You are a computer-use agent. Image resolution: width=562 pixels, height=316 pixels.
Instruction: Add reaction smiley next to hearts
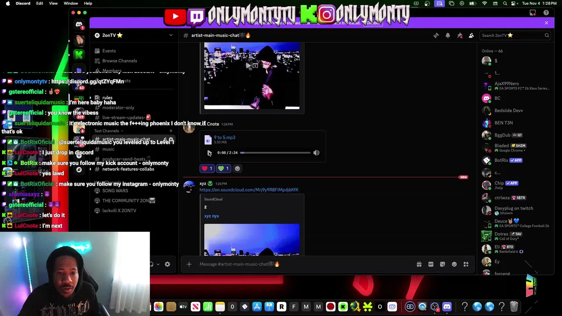(238, 169)
